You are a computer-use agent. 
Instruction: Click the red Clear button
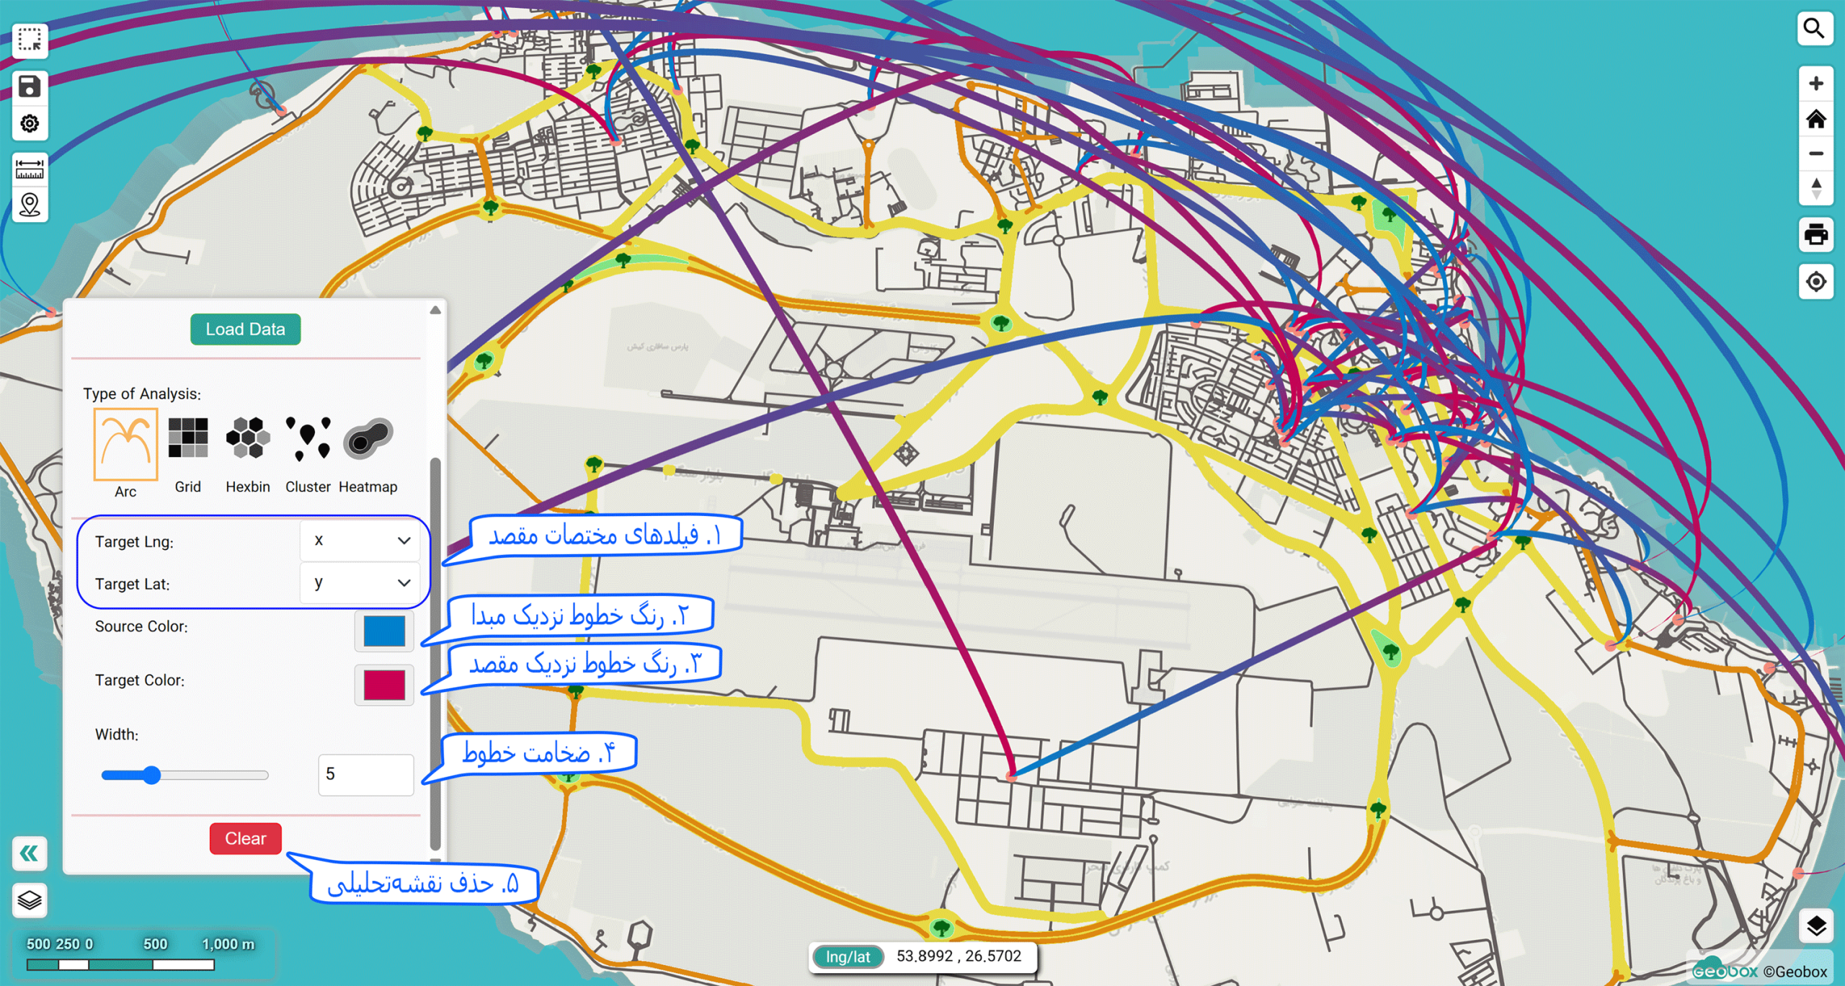[245, 838]
